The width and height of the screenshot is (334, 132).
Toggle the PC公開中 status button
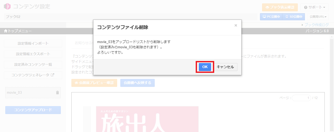coord(271,17)
